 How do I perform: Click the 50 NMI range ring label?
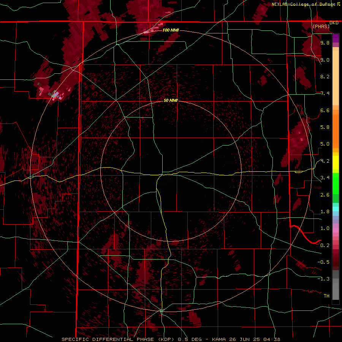pos(171,100)
